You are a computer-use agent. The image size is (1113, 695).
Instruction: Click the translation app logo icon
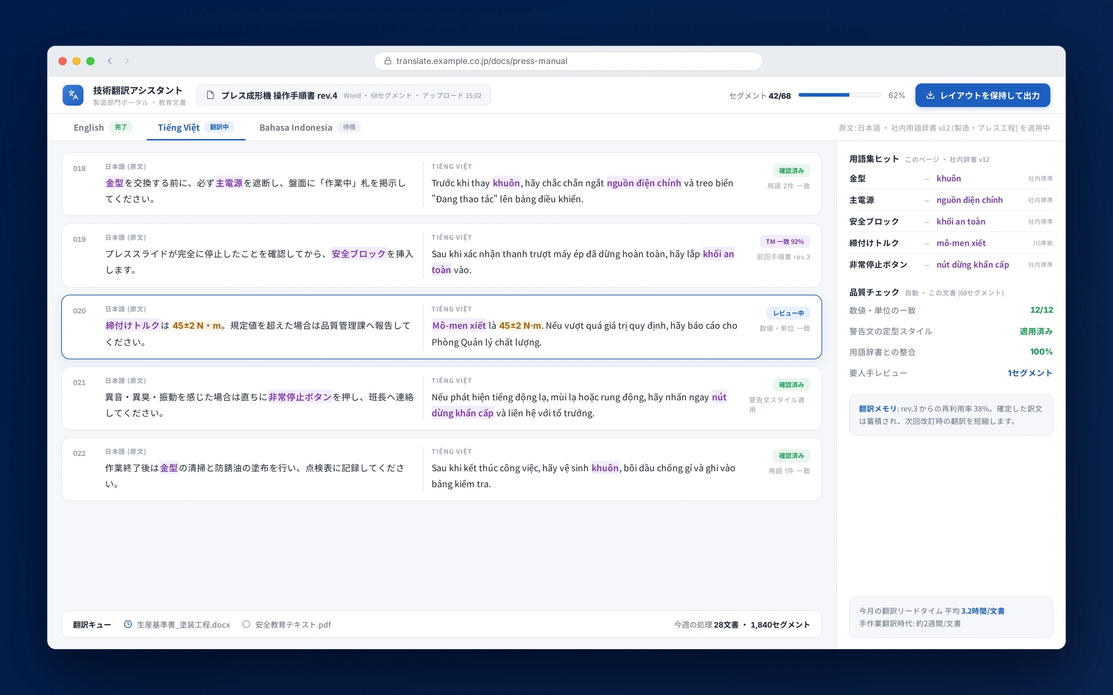73,95
